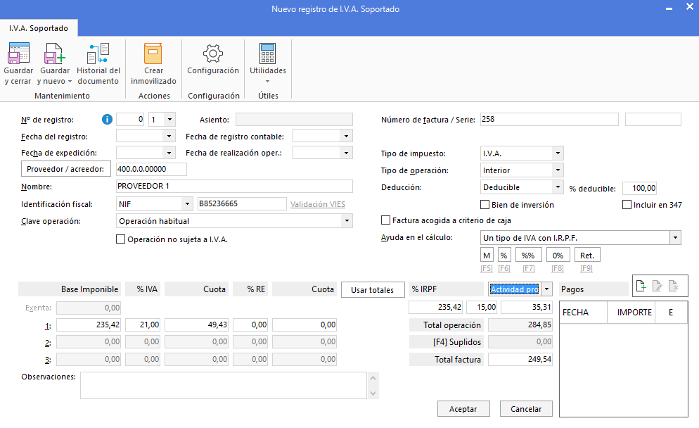
Task: Open Tipo de impuesto dropdown
Action: pos(558,153)
